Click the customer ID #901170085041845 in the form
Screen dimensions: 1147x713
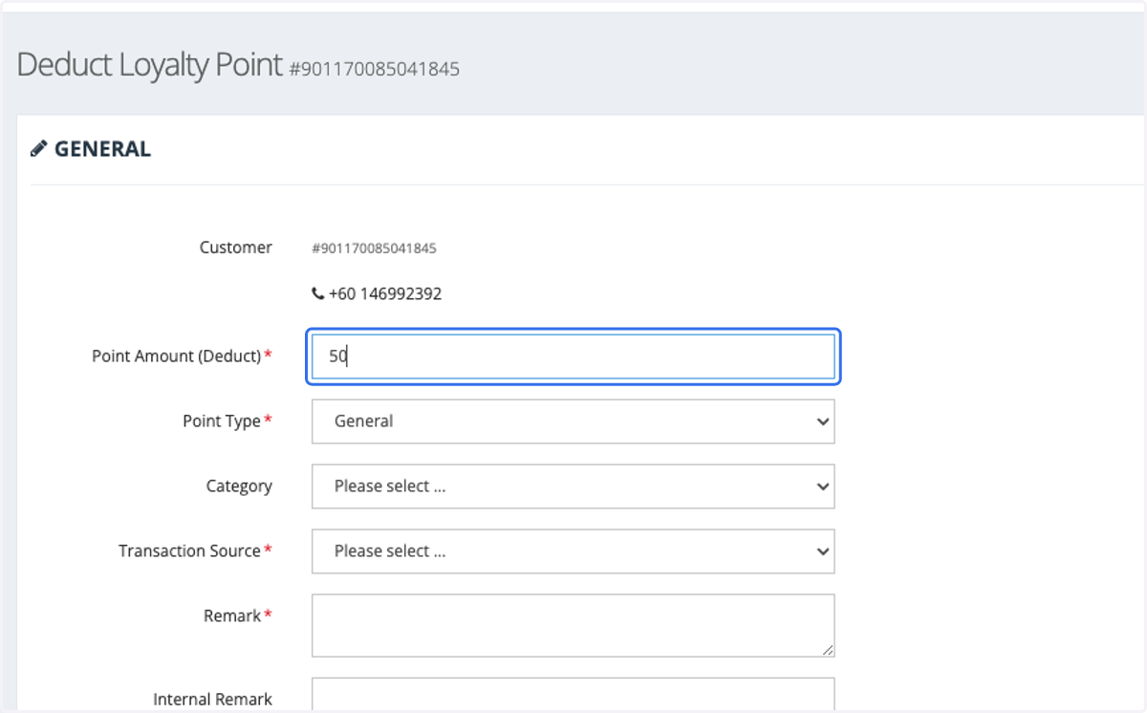374,248
